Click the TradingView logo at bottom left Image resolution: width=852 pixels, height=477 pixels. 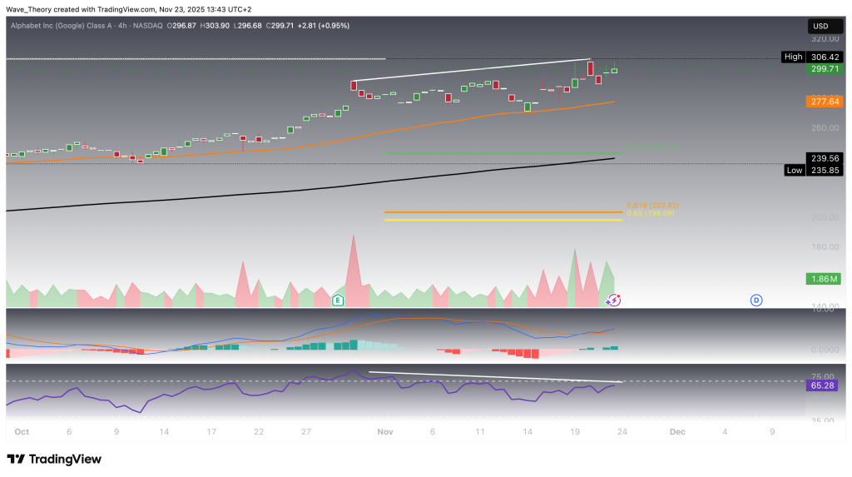54,460
